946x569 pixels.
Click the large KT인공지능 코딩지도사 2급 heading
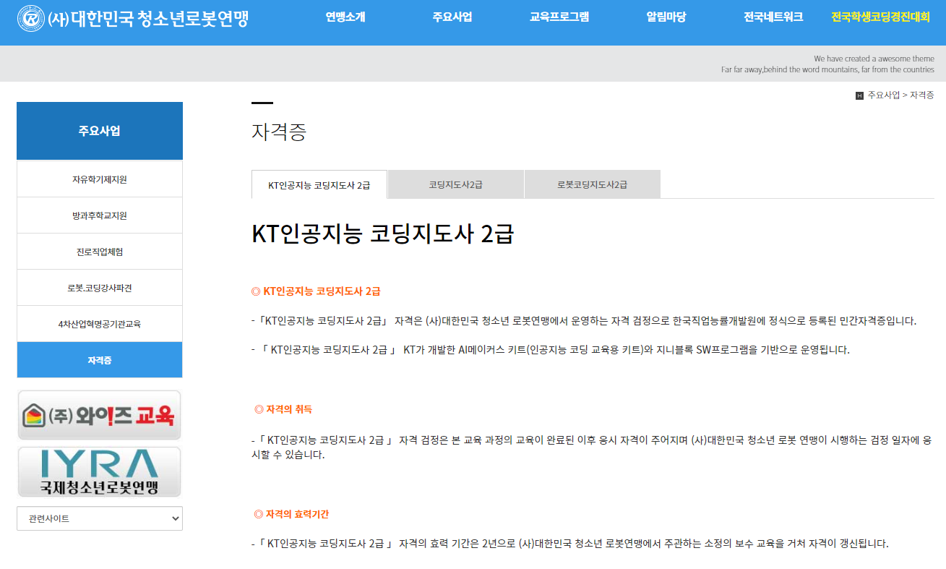[382, 234]
